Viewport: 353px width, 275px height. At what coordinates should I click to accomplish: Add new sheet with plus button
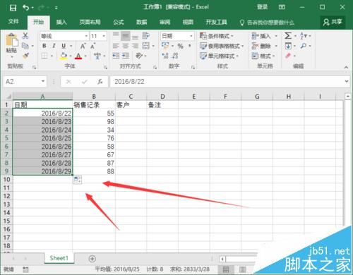pos(92,259)
